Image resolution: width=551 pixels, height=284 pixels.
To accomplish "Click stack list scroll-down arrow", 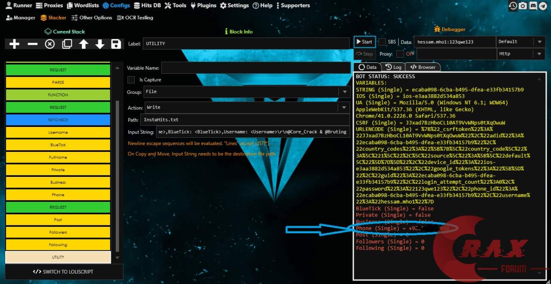I will coord(116,257).
